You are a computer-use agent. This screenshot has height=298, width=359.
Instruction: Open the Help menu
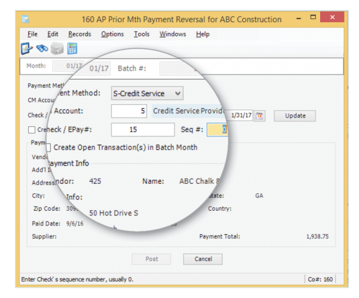tap(203, 34)
